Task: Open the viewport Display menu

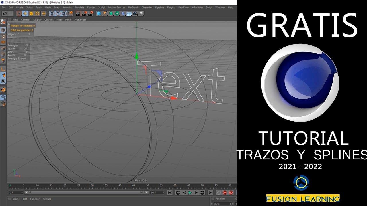Action: 37,20
